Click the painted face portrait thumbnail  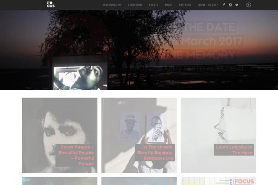(60, 135)
